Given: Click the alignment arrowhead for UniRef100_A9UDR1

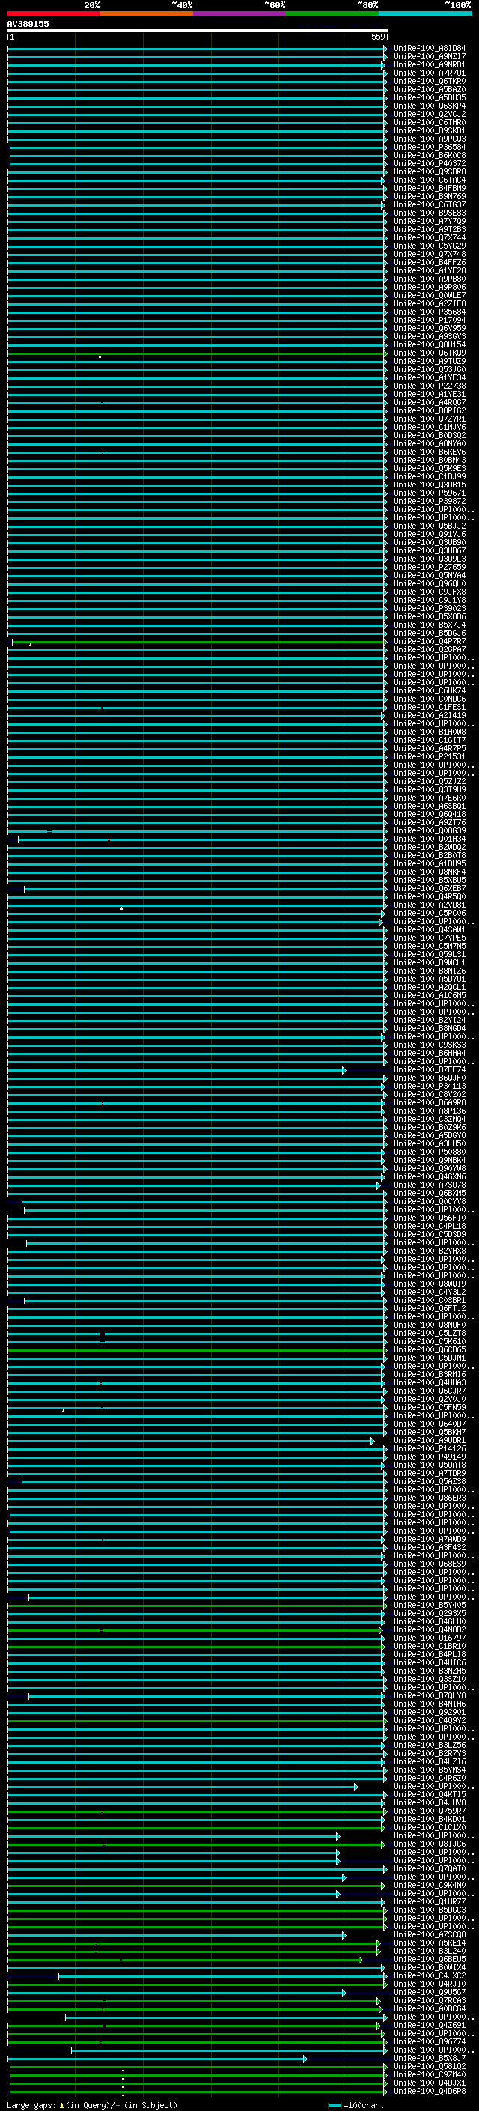Looking at the screenshot, I should click(x=373, y=1441).
